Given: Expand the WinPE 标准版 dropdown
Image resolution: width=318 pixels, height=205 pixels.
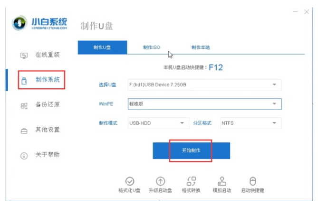Looking at the screenshot, I should (x=204, y=104).
